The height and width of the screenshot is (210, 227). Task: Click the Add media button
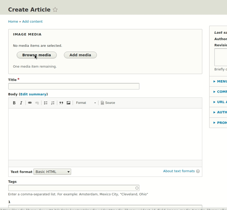pyautogui.click(x=80, y=55)
